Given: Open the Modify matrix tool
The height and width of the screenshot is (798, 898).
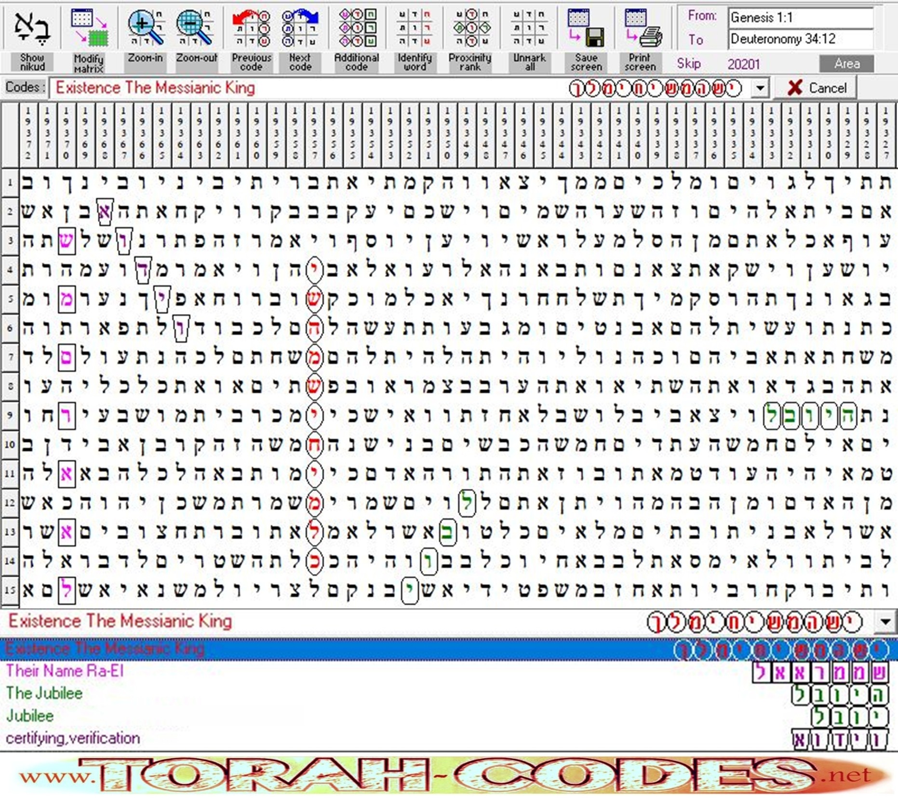Looking at the screenshot, I should pyautogui.click(x=89, y=27).
